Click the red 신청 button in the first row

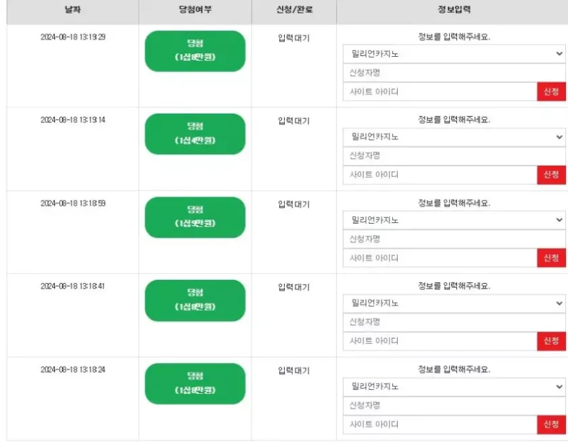(551, 91)
